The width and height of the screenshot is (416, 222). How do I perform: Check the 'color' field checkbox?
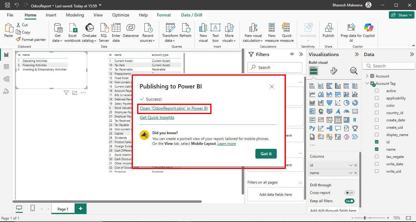pos(377,105)
